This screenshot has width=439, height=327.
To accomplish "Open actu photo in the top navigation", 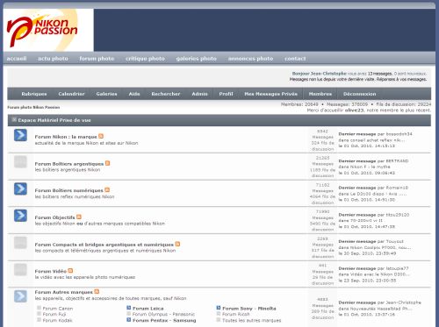I will 53,59.
